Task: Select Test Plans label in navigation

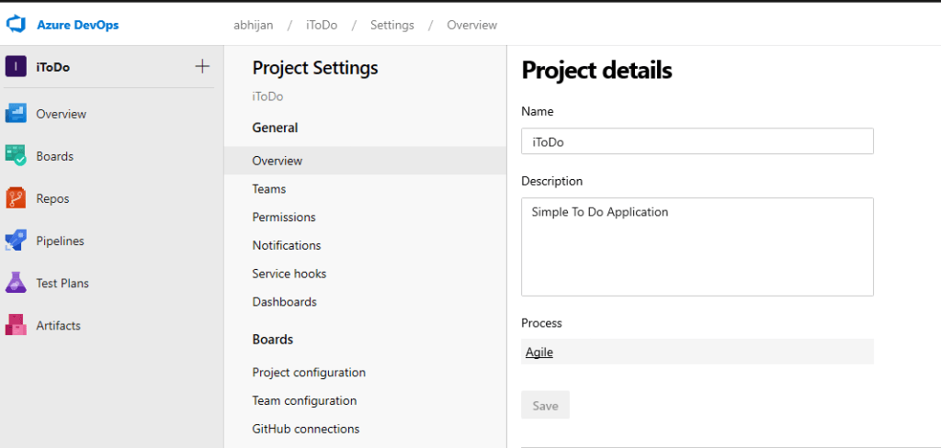Action: pyautogui.click(x=62, y=283)
